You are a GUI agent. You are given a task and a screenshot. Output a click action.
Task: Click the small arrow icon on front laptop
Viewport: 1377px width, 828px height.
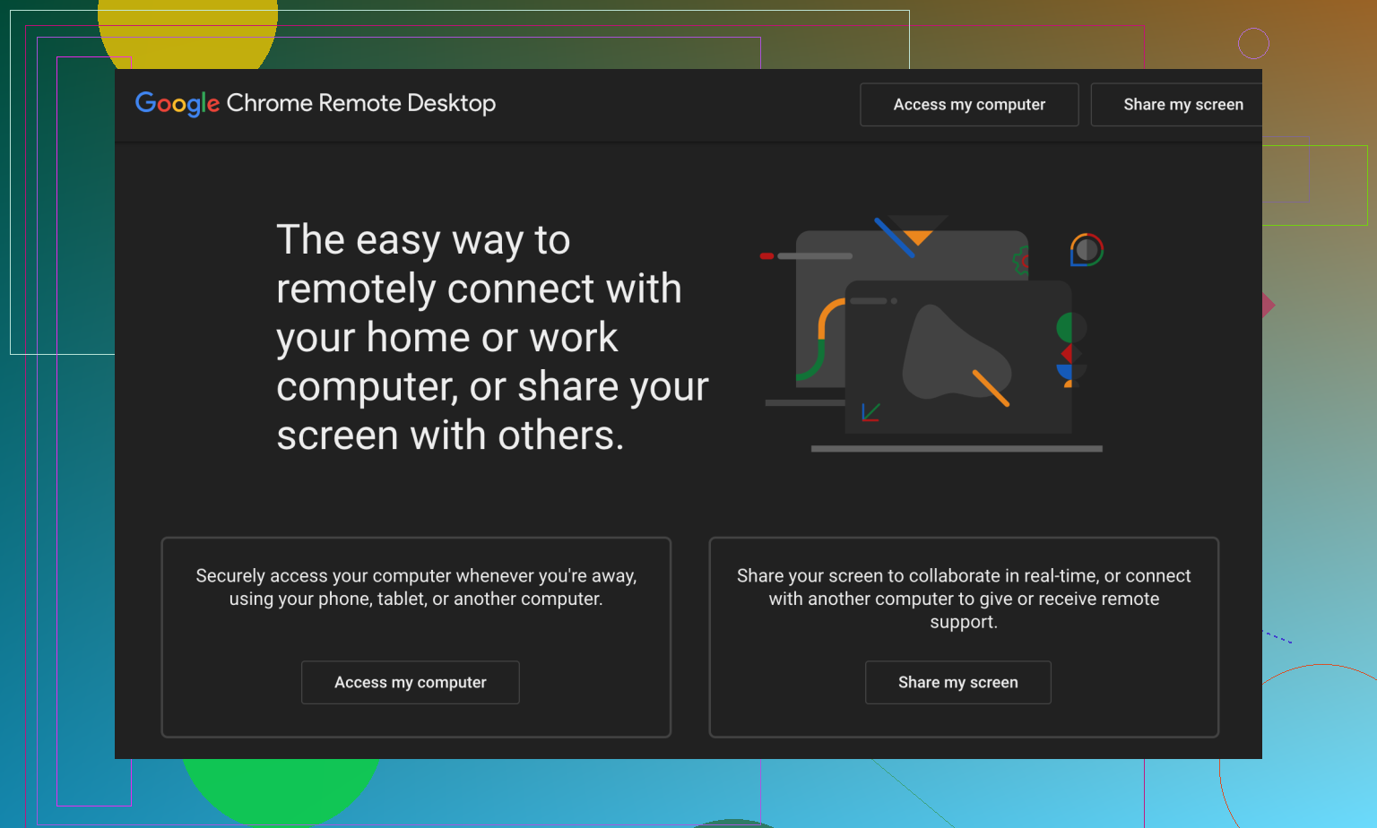[870, 412]
